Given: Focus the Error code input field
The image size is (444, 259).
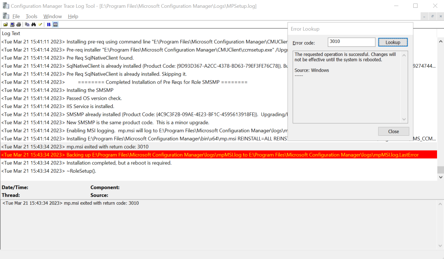Looking at the screenshot, I should (351, 42).
